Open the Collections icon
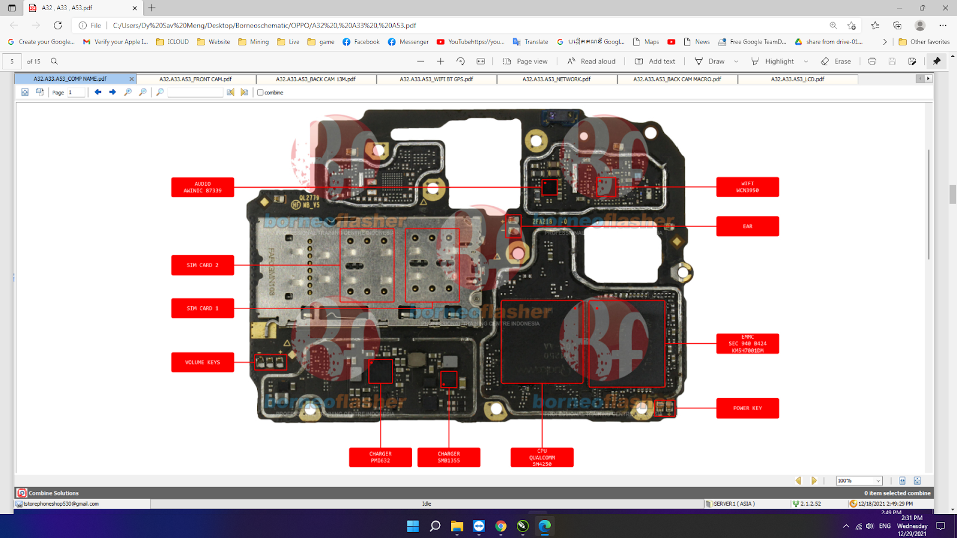Image resolution: width=957 pixels, height=538 pixels. point(897,25)
